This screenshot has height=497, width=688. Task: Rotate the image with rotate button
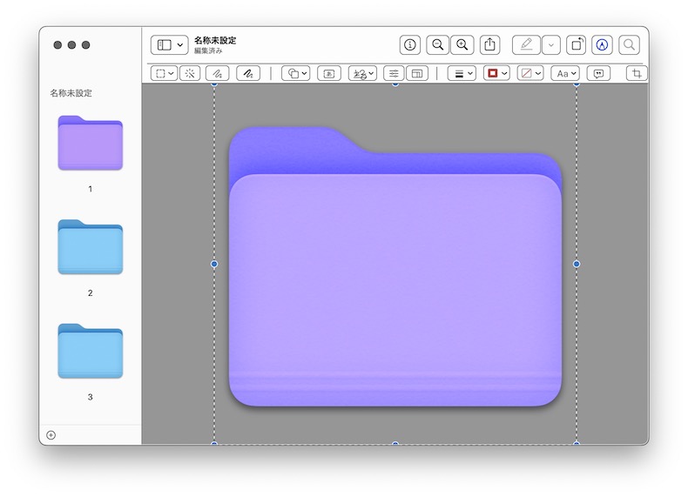[x=577, y=44]
